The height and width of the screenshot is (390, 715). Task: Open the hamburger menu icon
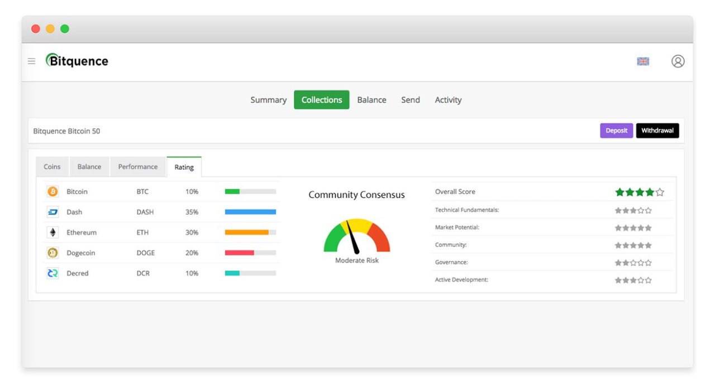pyautogui.click(x=32, y=61)
